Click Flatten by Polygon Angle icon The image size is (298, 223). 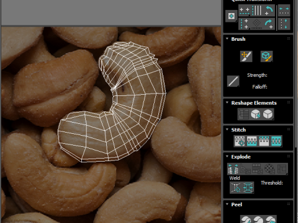[245, 168]
